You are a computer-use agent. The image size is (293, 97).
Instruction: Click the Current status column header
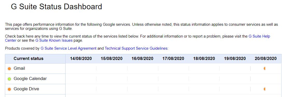pyautogui.click(x=28, y=59)
